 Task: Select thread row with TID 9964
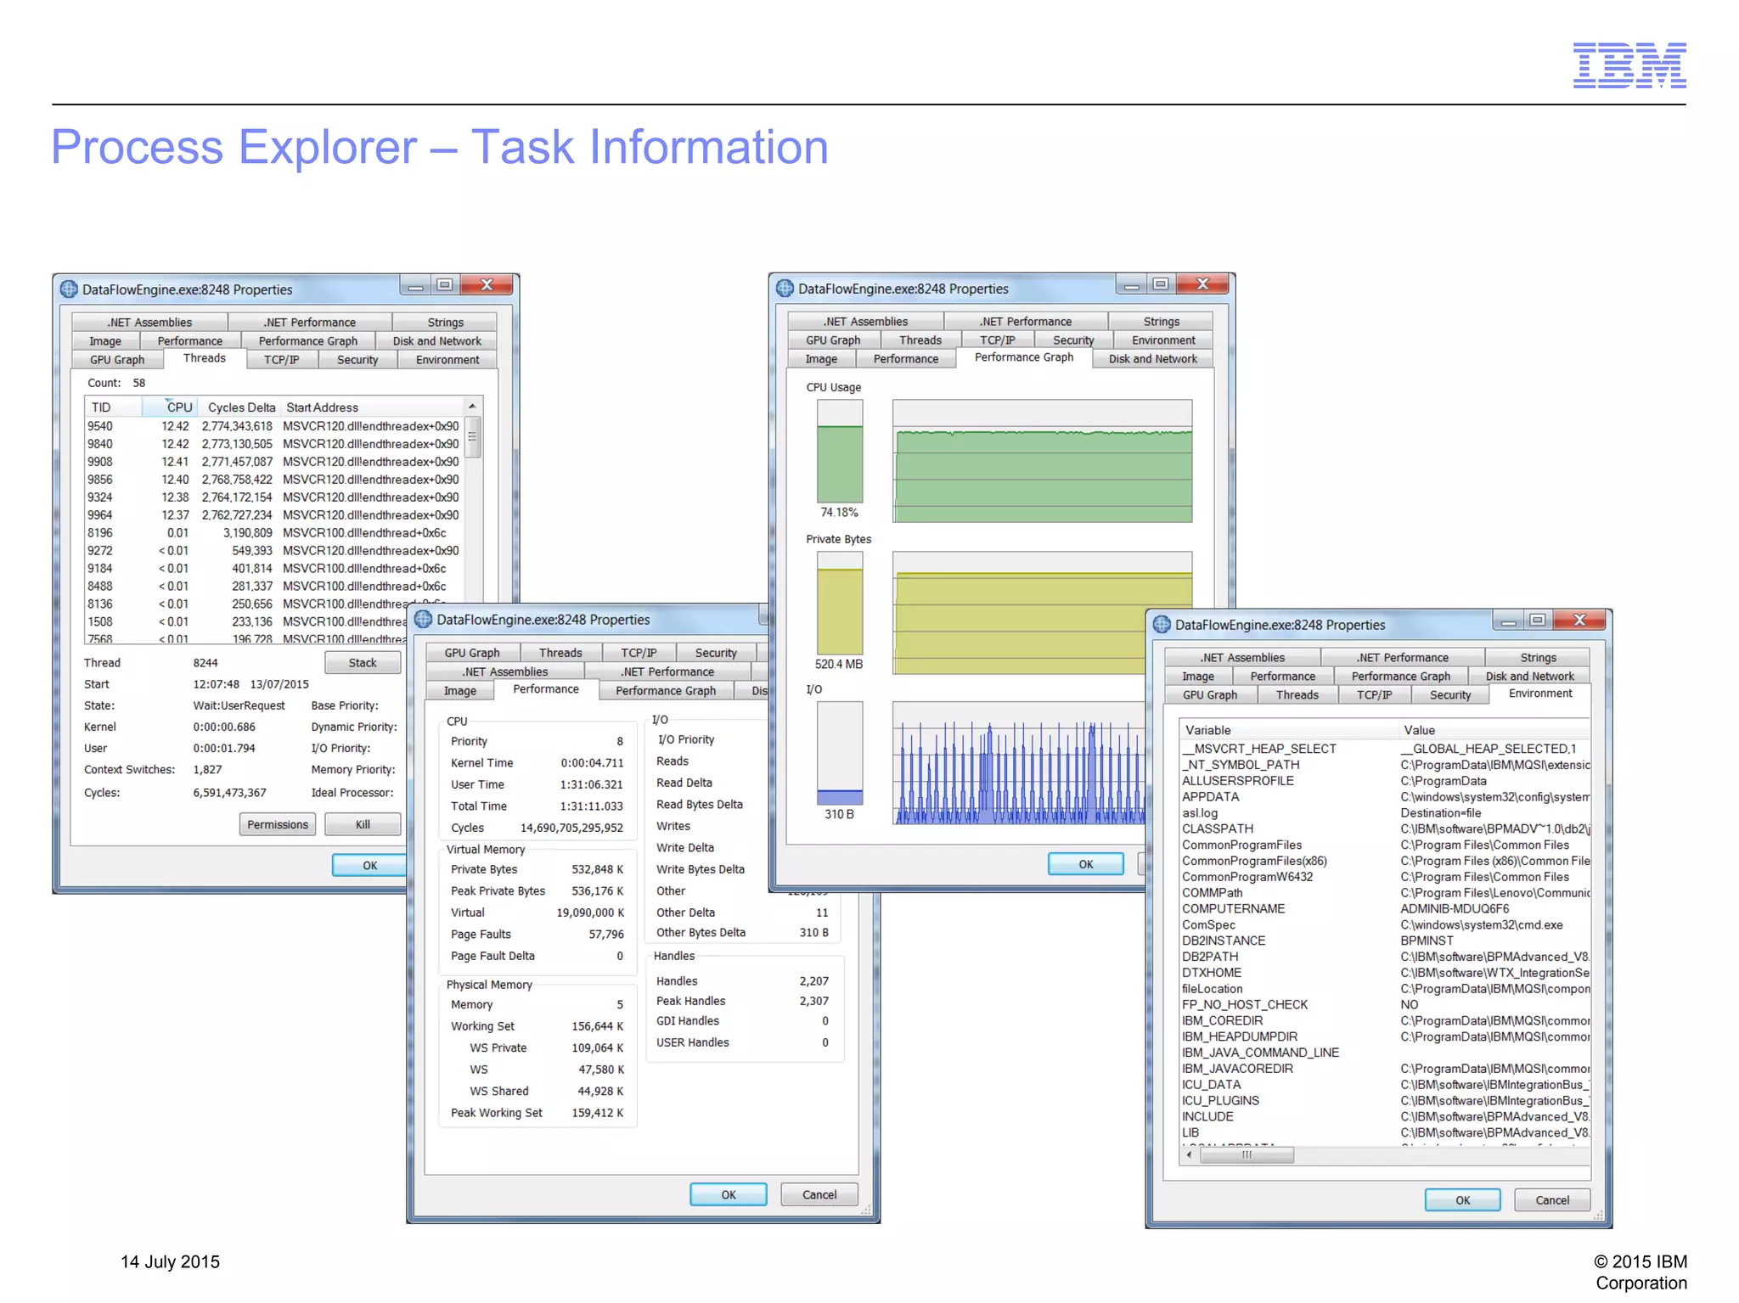[x=273, y=515]
